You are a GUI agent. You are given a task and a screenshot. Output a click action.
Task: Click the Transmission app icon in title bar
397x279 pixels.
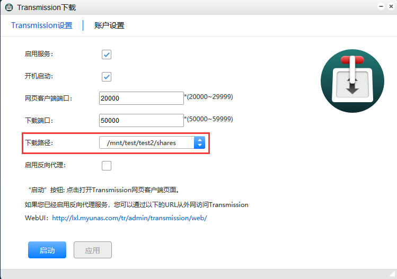click(9, 7)
